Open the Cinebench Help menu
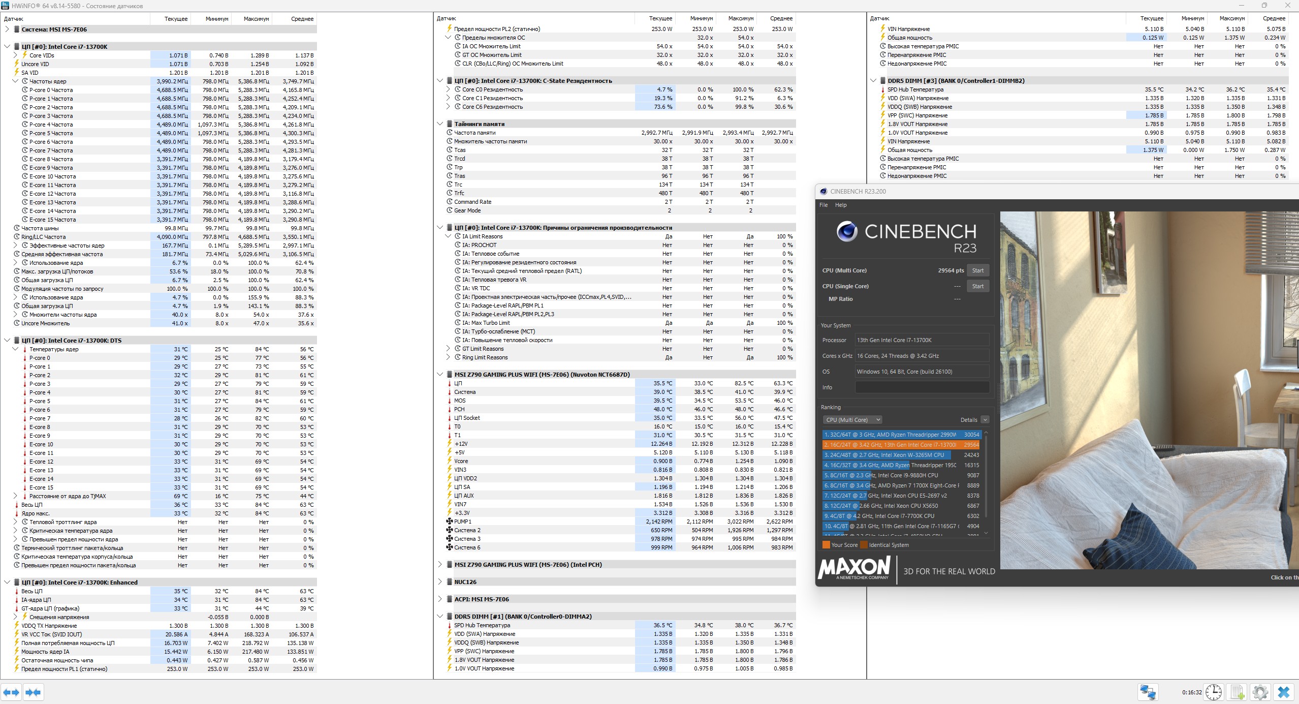Image resolution: width=1299 pixels, height=704 pixels. pos(841,205)
